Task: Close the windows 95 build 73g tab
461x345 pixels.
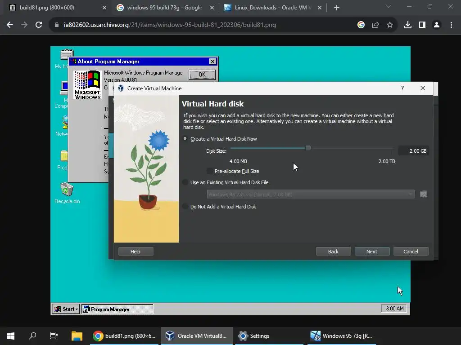Action: [x=212, y=8]
